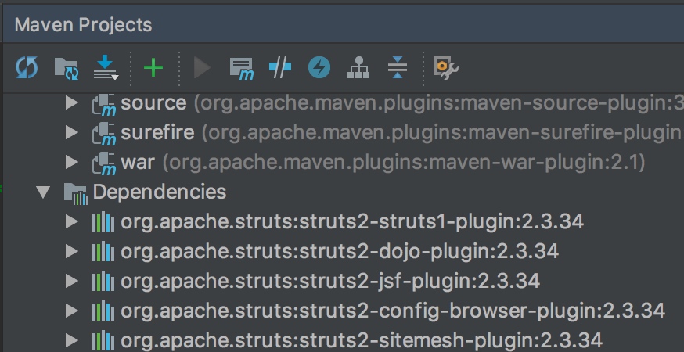
Task: Toggle Offline Mode icon
Action: [x=280, y=68]
